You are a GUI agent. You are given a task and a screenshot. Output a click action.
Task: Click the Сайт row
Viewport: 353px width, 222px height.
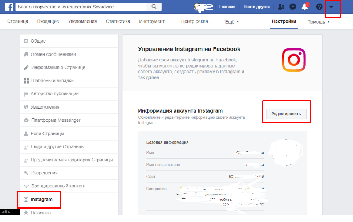coord(205,177)
